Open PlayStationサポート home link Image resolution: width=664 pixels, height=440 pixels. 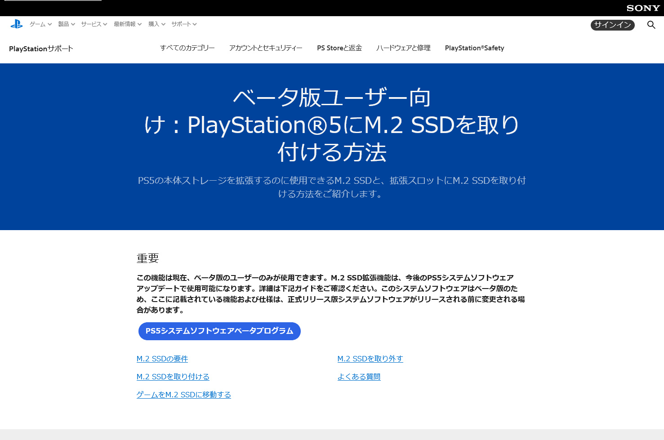tap(41, 49)
